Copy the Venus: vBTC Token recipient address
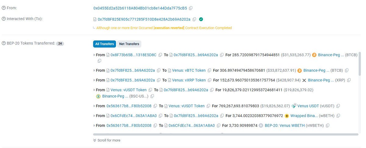Image resolution: width=366 pixels, height=148 pixels. pos(209,71)
